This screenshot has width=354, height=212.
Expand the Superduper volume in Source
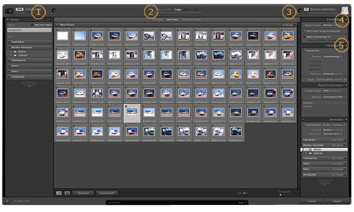coord(9,42)
